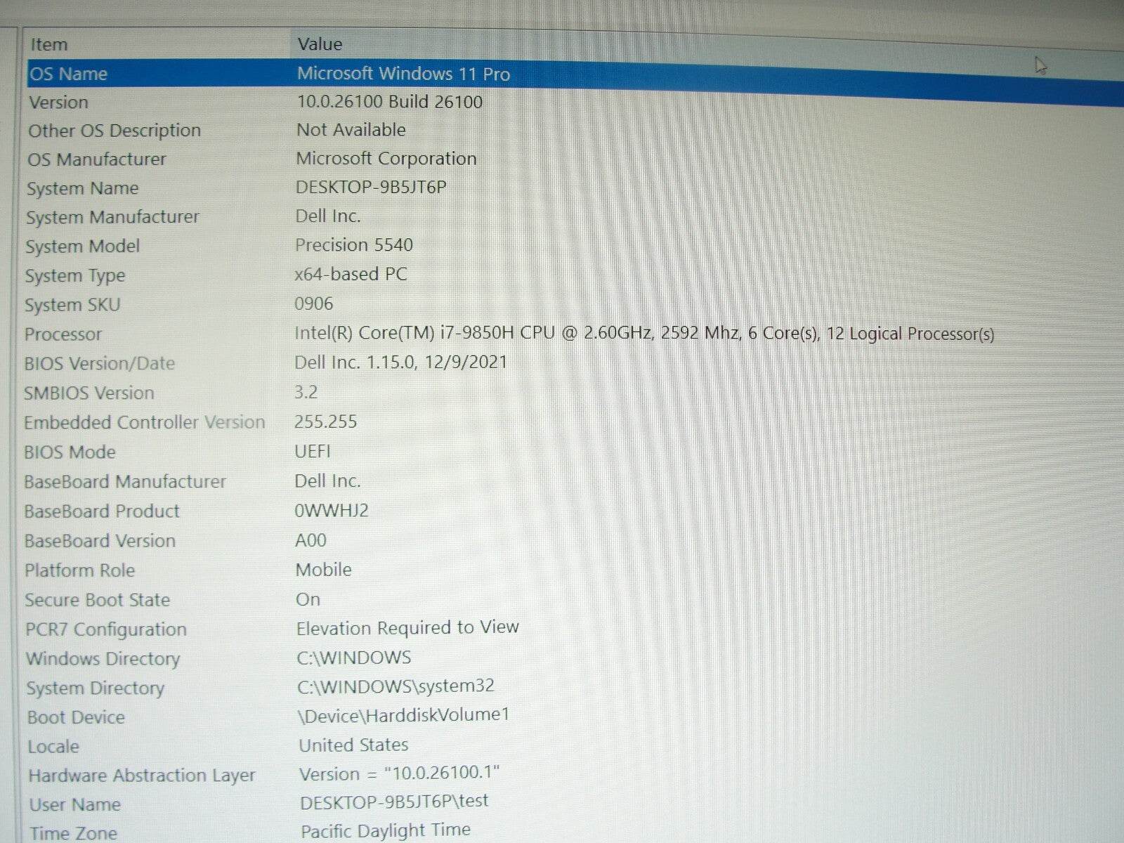
Task: Highlight the BaseBoard Product row
Action: pyautogui.click(x=102, y=511)
